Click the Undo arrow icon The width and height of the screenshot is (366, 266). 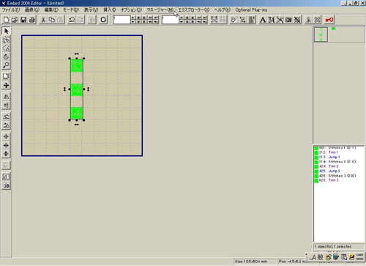click(72, 20)
